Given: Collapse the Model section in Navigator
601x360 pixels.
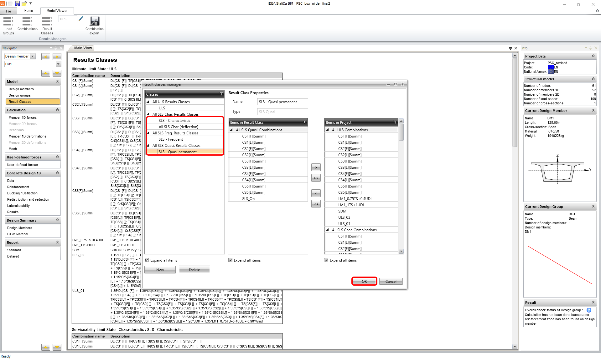Looking at the screenshot, I should tap(58, 81).
